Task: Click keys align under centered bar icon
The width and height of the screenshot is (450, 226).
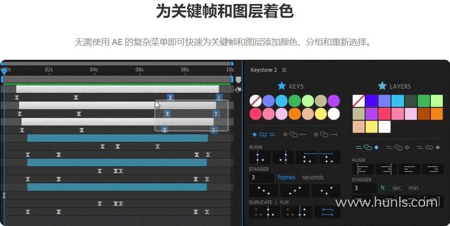Action: point(329,157)
